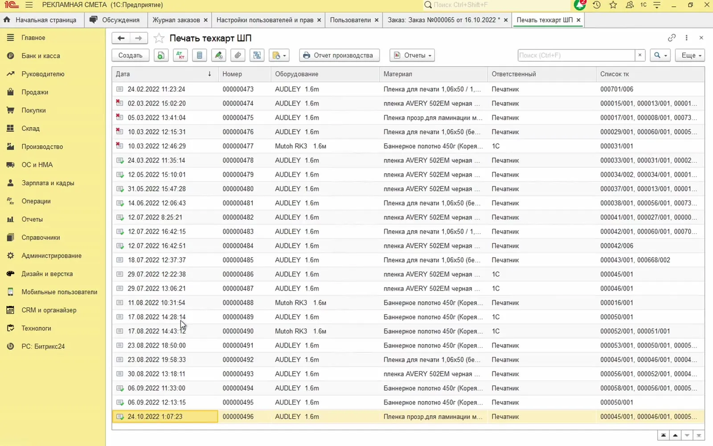Select the row dated 24.02.2022 11:23:24

(x=408, y=89)
